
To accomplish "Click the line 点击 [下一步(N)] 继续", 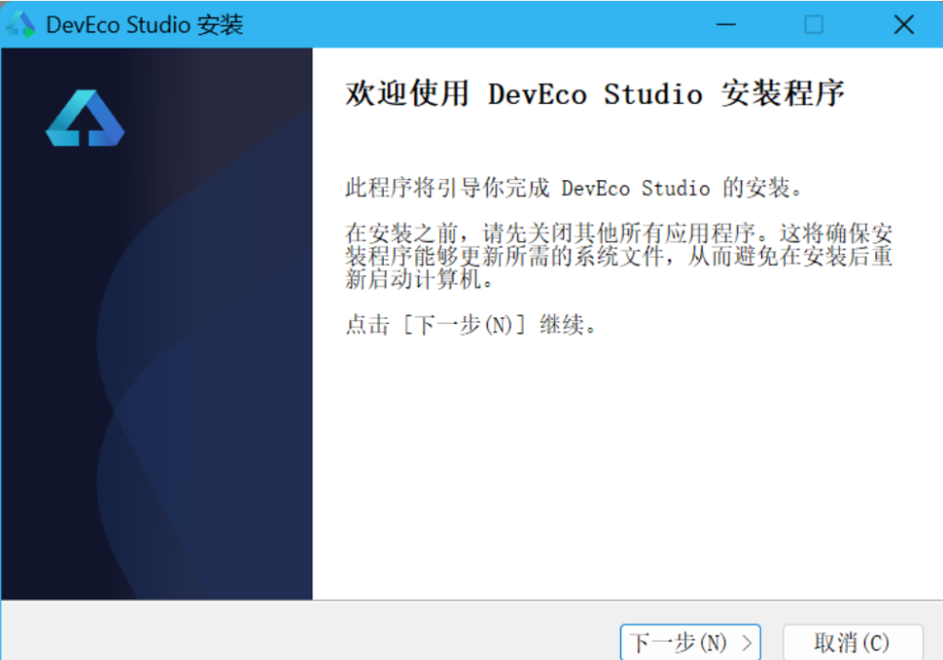I will click(x=471, y=325).
